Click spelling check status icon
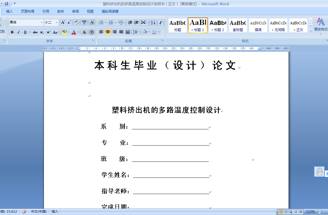The image size is (328, 215). click(24, 211)
